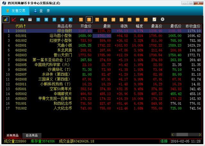
Task: Click the 连接 connection status
Action: point(164,141)
